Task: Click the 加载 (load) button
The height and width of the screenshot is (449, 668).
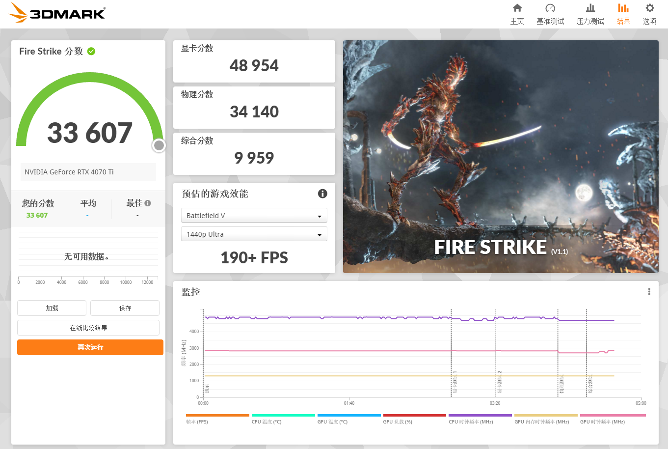Action: click(x=52, y=308)
